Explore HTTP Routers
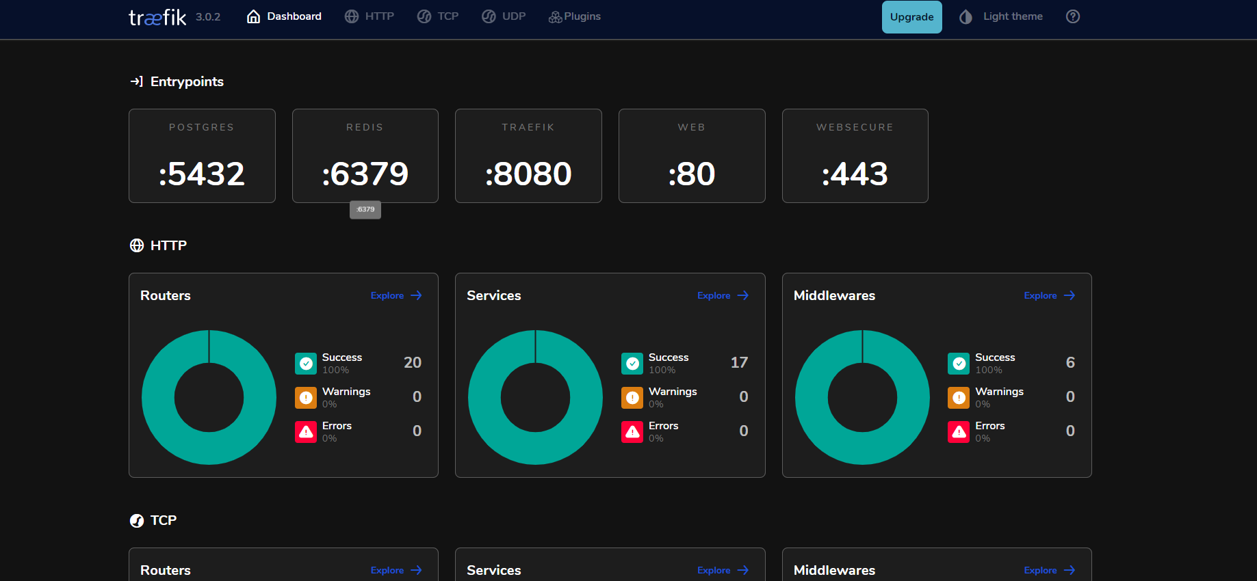Screen dimensions: 1257x581 click(x=396, y=295)
